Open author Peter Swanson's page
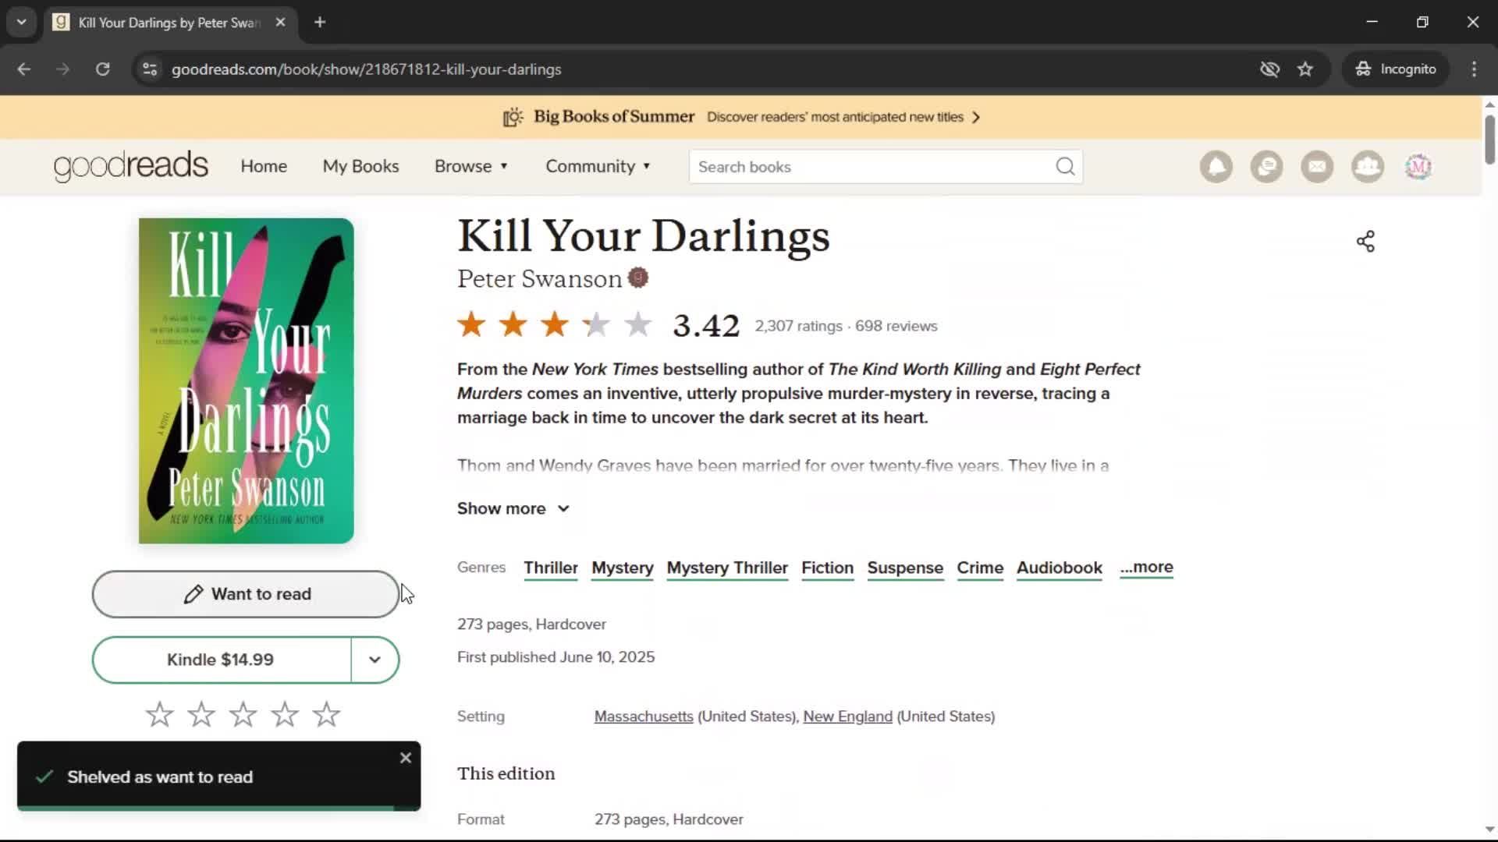The width and height of the screenshot is (1498, 842). pyautogui.click(x=539, y=278)
